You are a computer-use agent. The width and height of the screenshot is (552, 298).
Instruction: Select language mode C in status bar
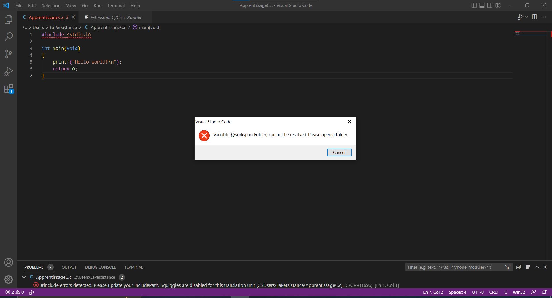point(506,292)
